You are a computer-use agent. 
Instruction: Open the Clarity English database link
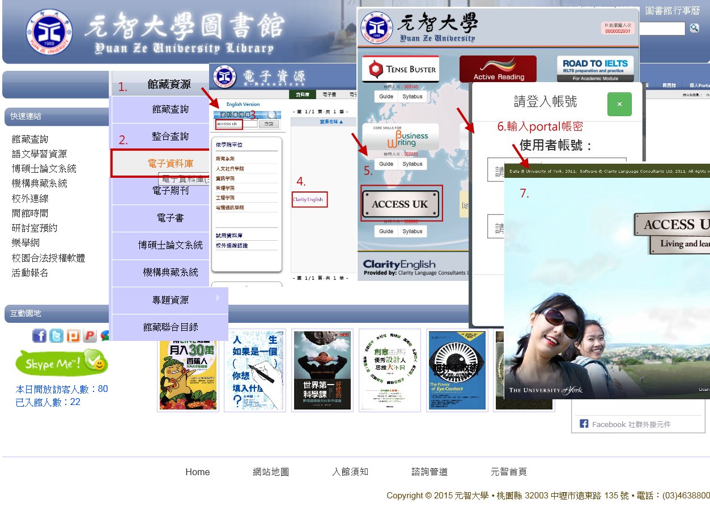[x=308, y=199]
